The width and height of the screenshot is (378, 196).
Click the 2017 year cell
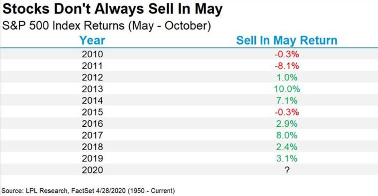tap(92, 135)
